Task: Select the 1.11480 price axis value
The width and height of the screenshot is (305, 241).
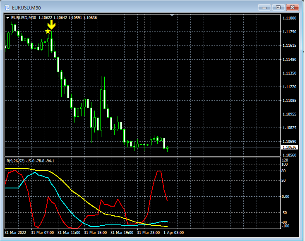Action: point(289,59)
